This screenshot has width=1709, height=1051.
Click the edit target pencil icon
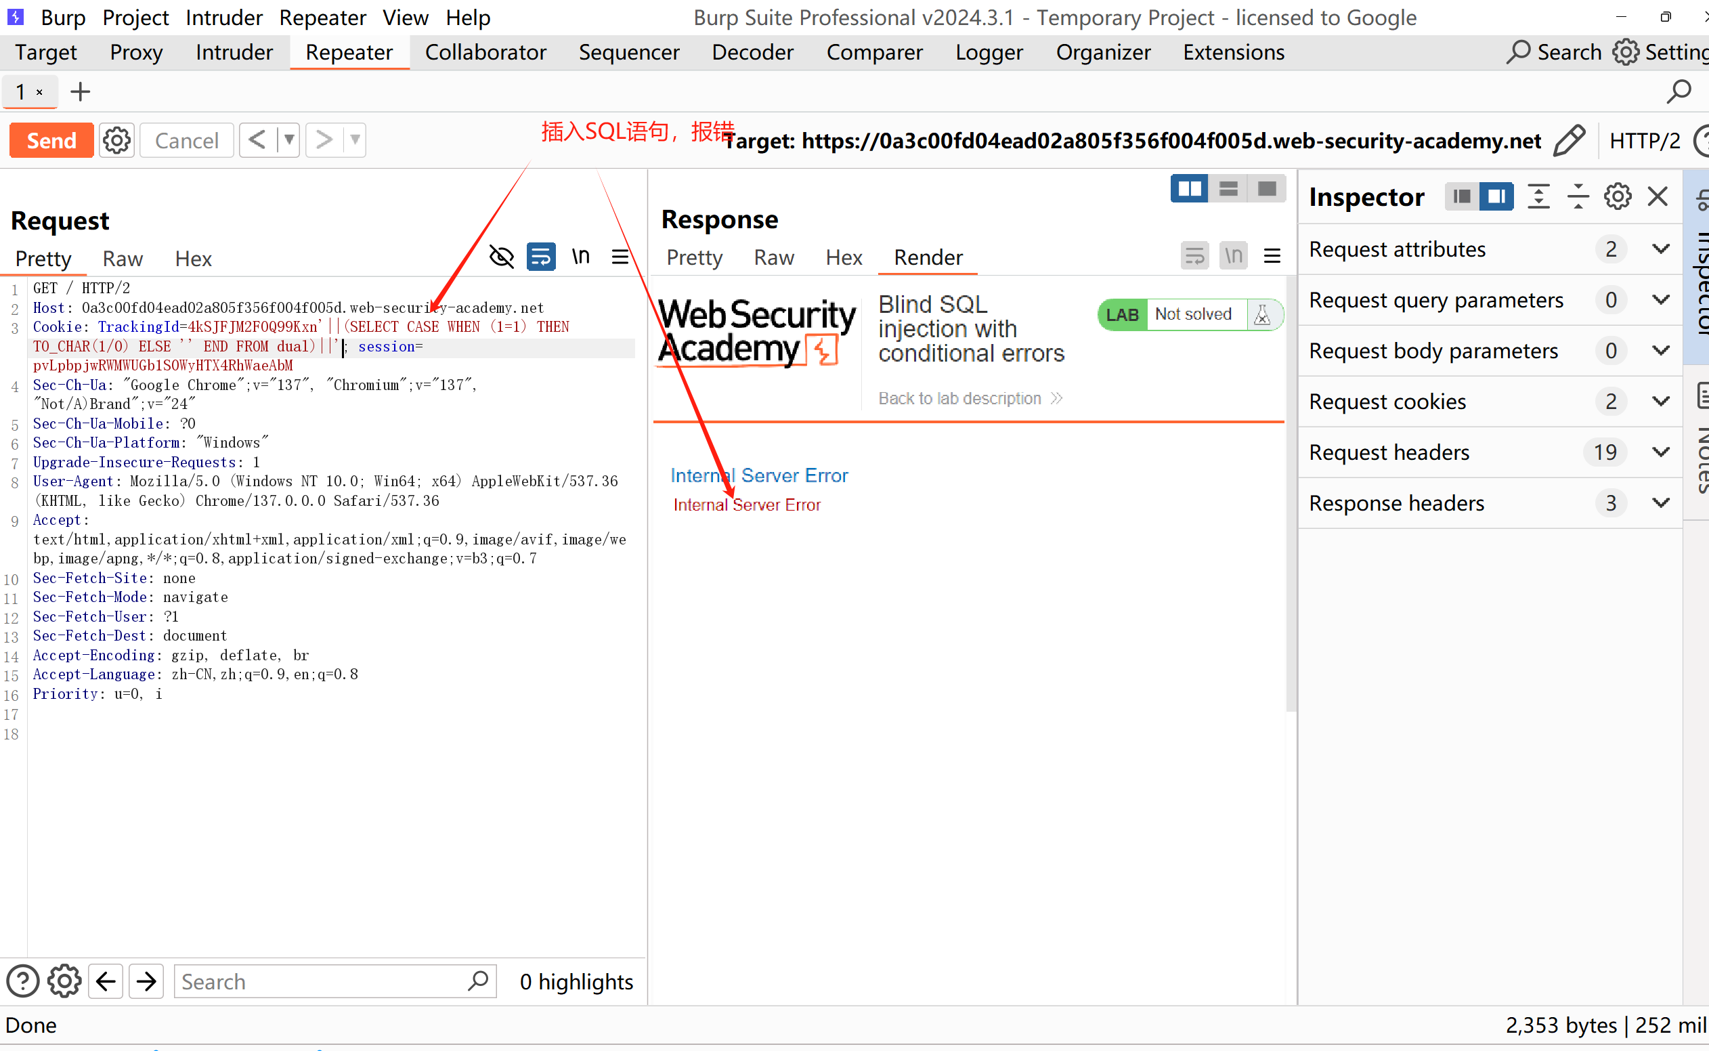[x=1570, y=140]
